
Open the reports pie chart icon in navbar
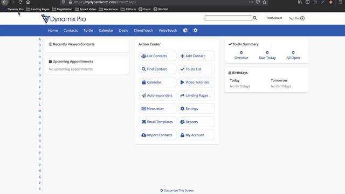coord(185,30)
